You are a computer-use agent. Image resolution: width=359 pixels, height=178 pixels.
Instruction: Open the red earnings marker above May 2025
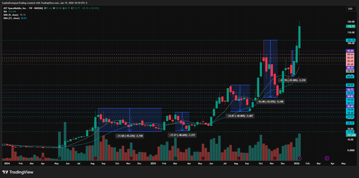203,158
